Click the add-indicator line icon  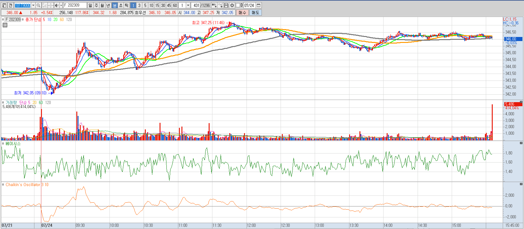tap(220, 5)
